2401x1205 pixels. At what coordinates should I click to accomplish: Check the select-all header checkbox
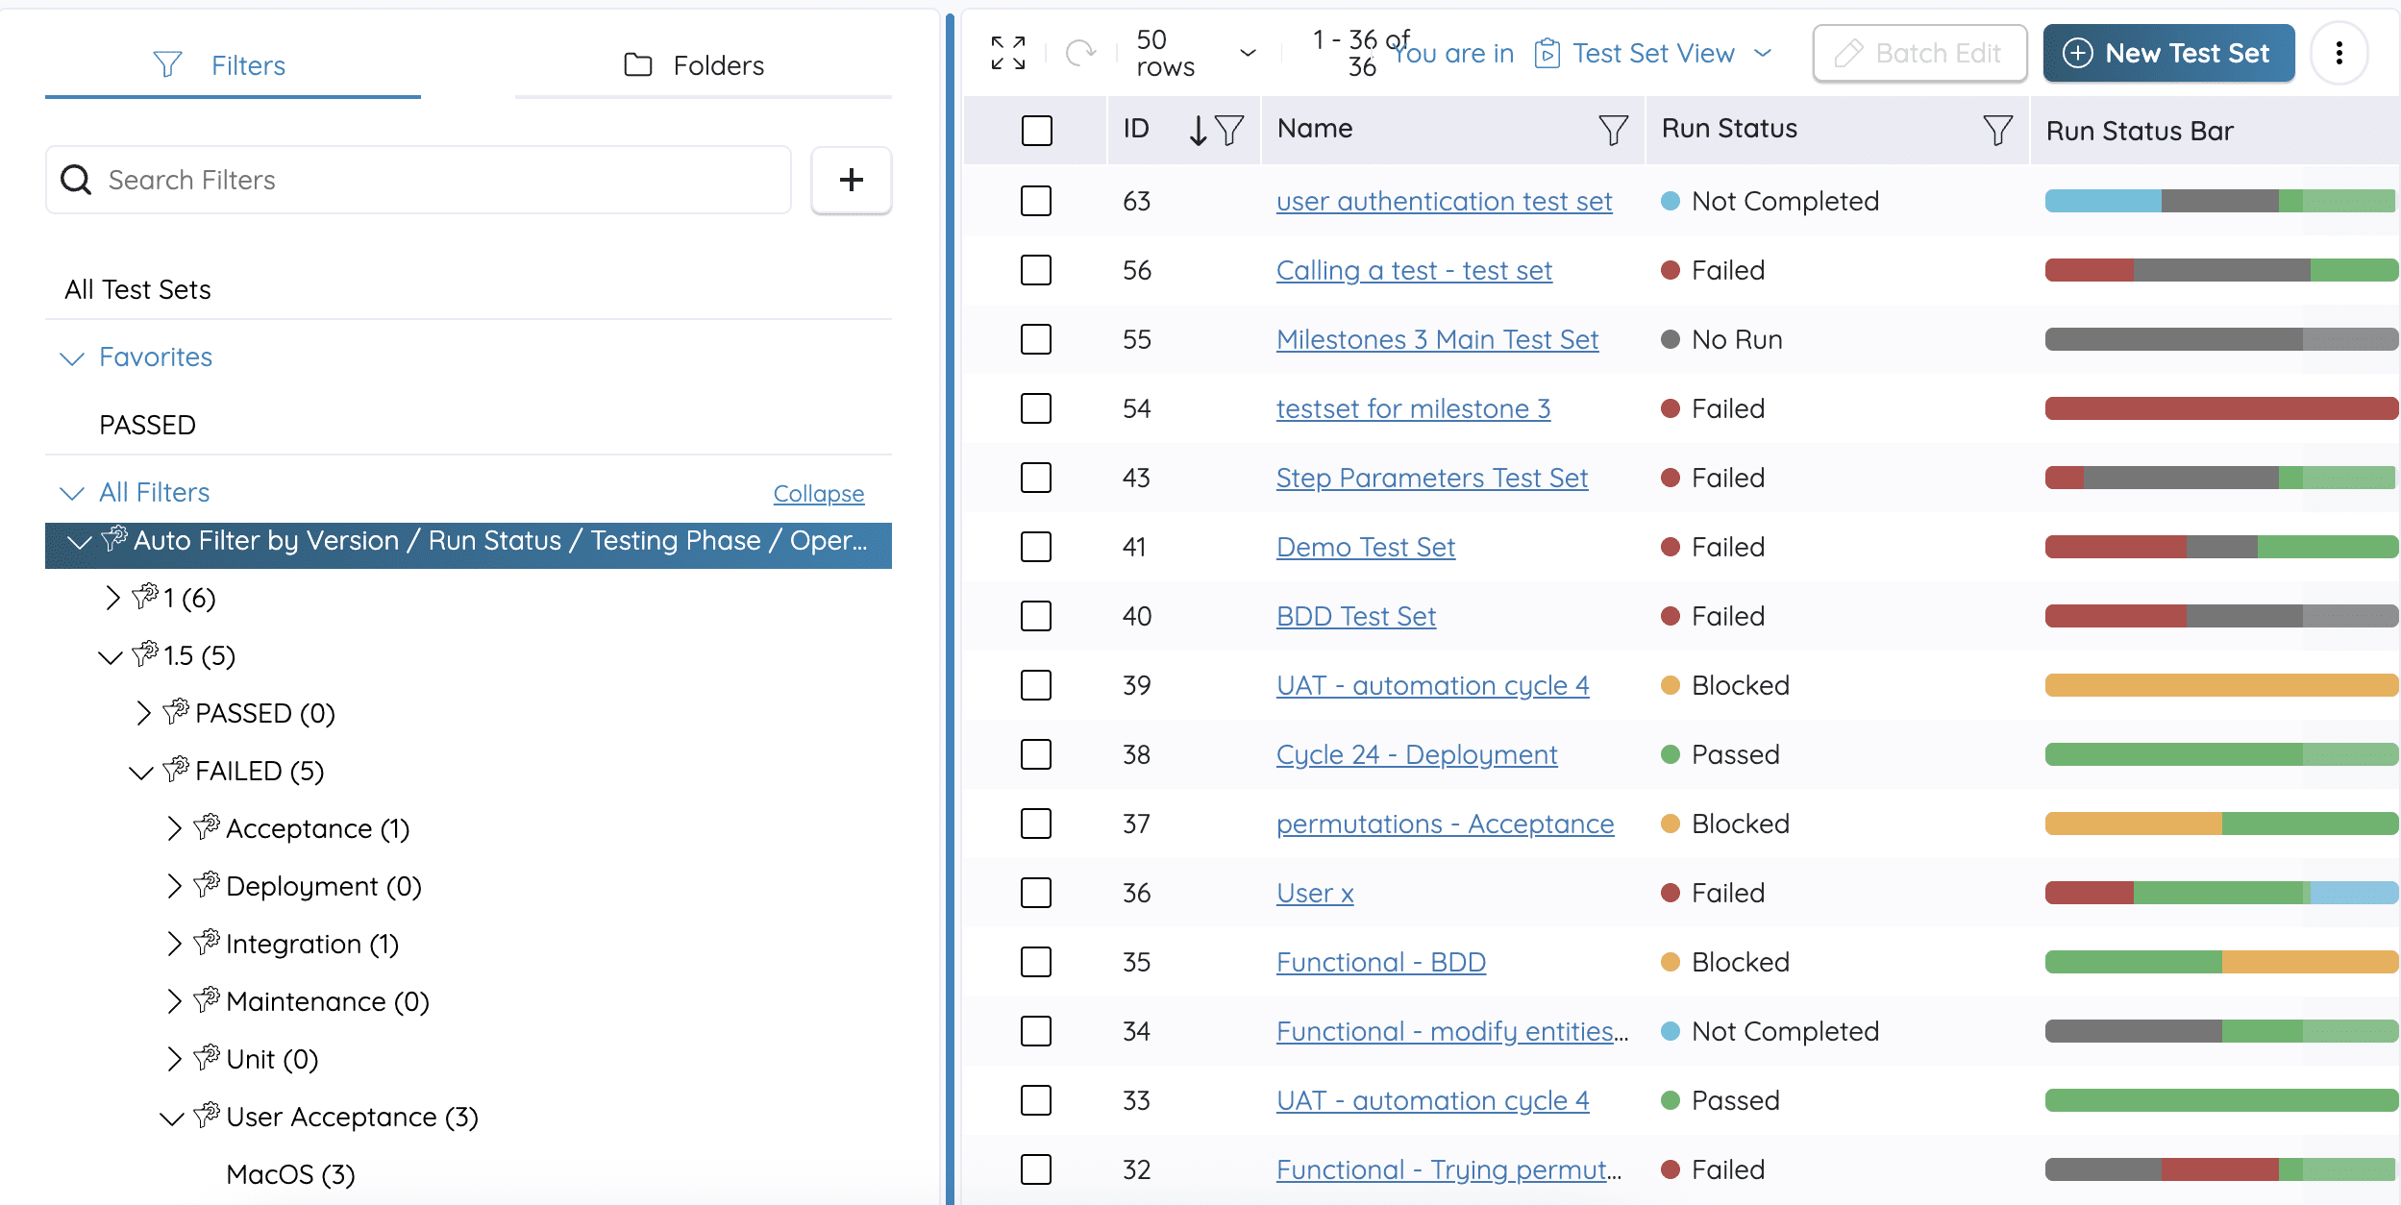1036,130
